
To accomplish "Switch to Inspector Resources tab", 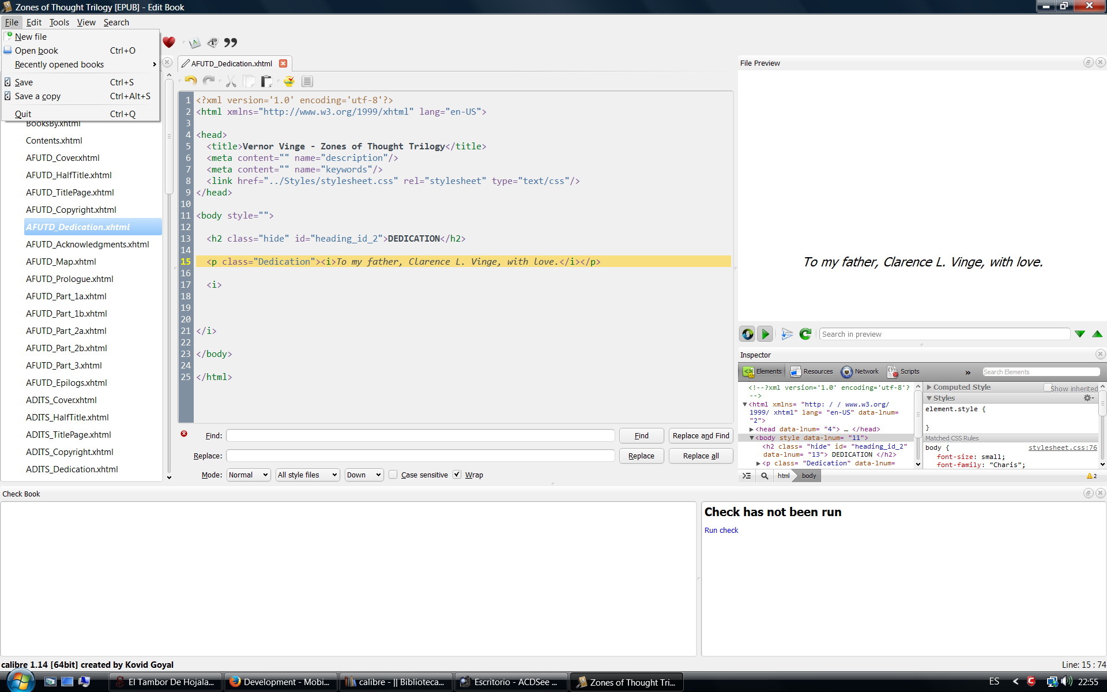I will pyautogui.click(x=812, y=371).
